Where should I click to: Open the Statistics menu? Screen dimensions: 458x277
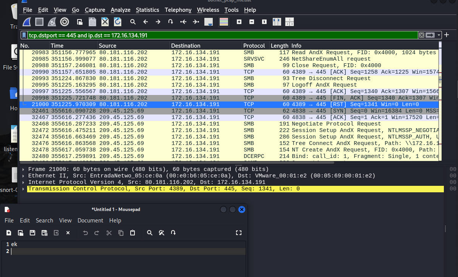click(x=147, y=10)
